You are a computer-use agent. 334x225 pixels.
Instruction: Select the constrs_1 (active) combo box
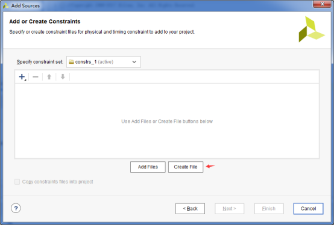coord(104,62)
